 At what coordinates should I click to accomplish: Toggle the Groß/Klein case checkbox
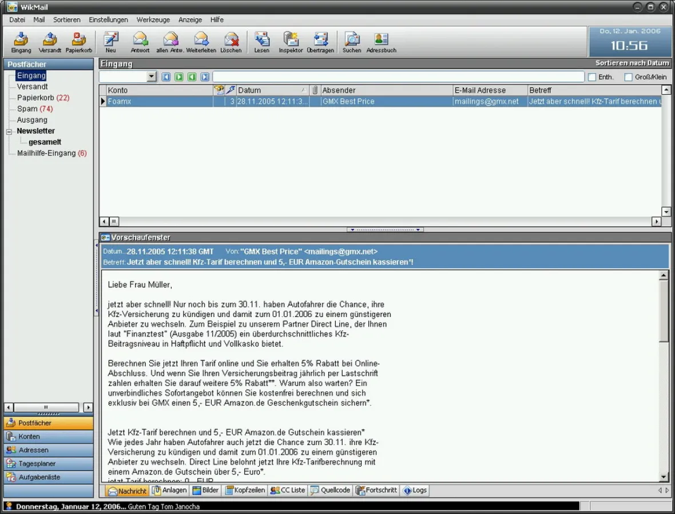pyautogui.click(x=628, y=77)
